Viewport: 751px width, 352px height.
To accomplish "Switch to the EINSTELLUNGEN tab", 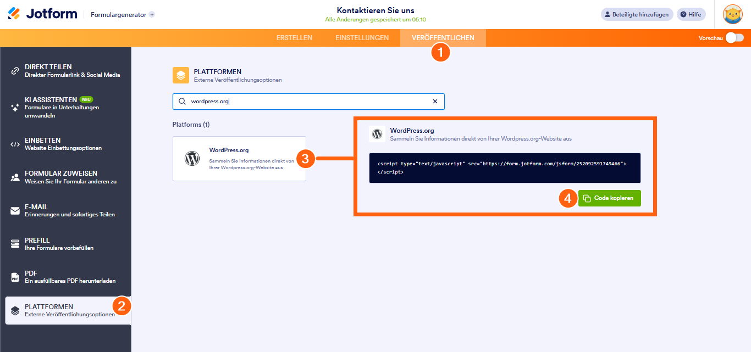I will (x=362, y=38).
